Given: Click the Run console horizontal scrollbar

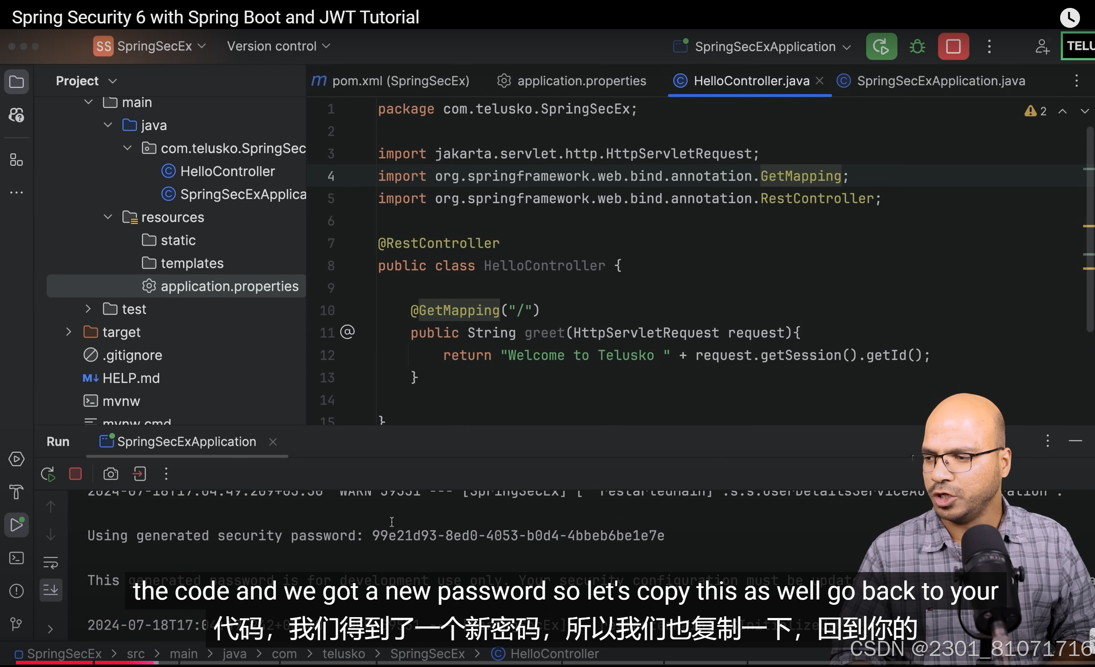Looking at the screenshot, I should (187, 456).
